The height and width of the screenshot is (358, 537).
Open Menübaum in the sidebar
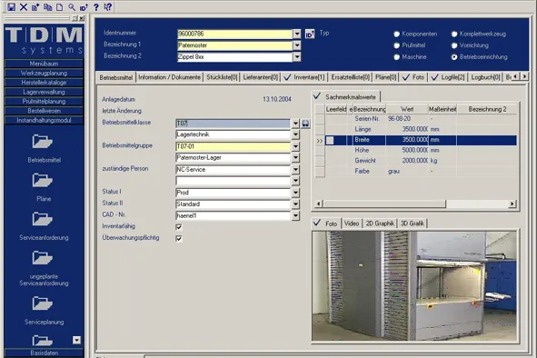pos(44,64)
